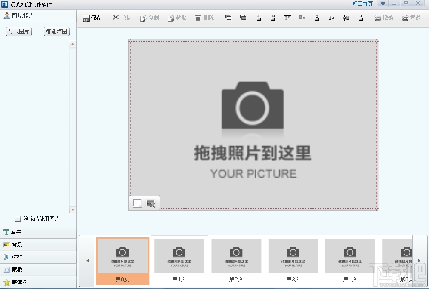Screen dimensions: 429x289
Task: Toggle the align-bottom distribution icon
Action: (302, 18)
